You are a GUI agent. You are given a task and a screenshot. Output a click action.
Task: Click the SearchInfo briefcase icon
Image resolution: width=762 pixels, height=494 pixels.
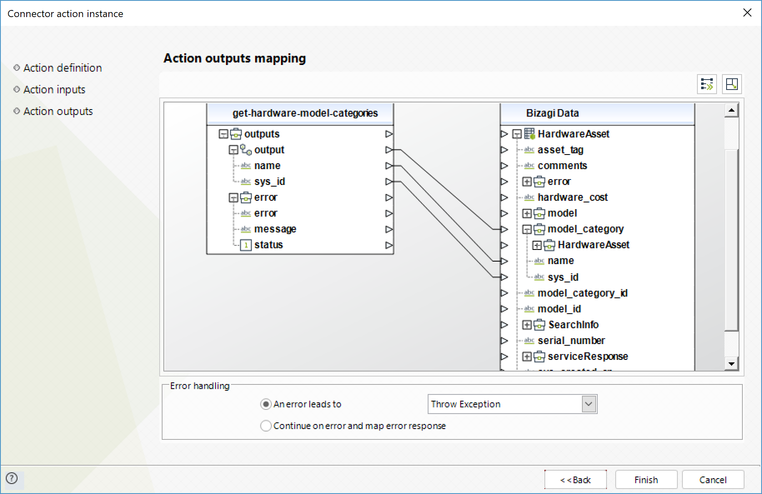[x=539, y=324]
